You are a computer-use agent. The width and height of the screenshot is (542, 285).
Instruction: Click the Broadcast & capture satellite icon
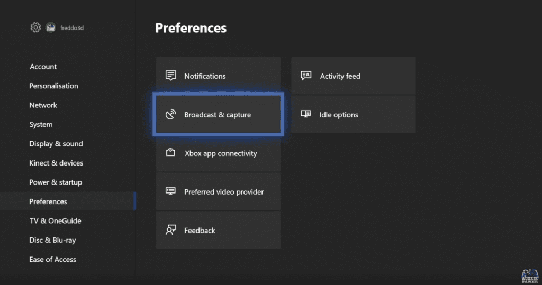click(171, 114)
